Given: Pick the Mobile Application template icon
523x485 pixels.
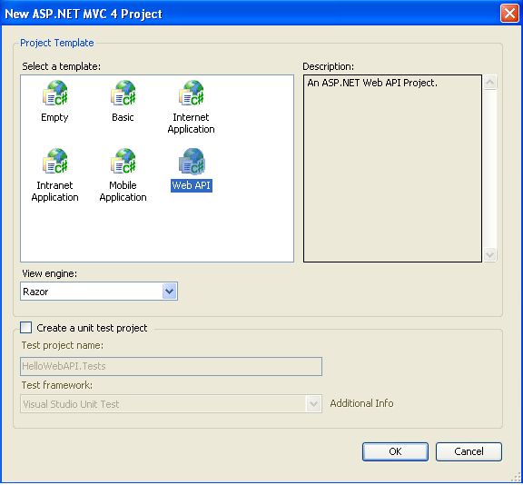Looking at the screenshot, I should pyautogui.click(x=123, y=161).
